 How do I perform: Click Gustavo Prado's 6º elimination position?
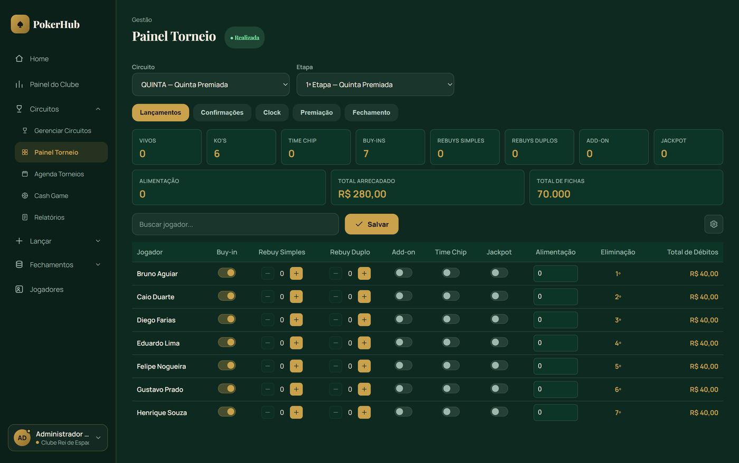(x=618, y=390)
